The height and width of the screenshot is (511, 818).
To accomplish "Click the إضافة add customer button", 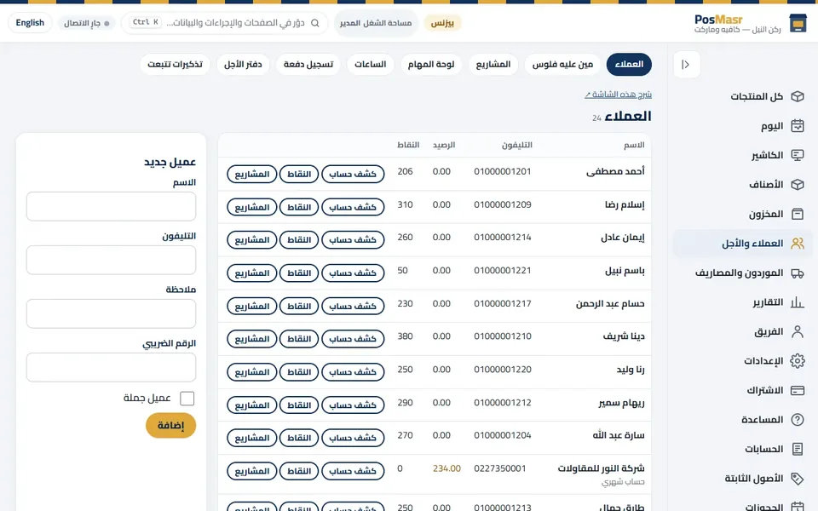I will [170, 426].
